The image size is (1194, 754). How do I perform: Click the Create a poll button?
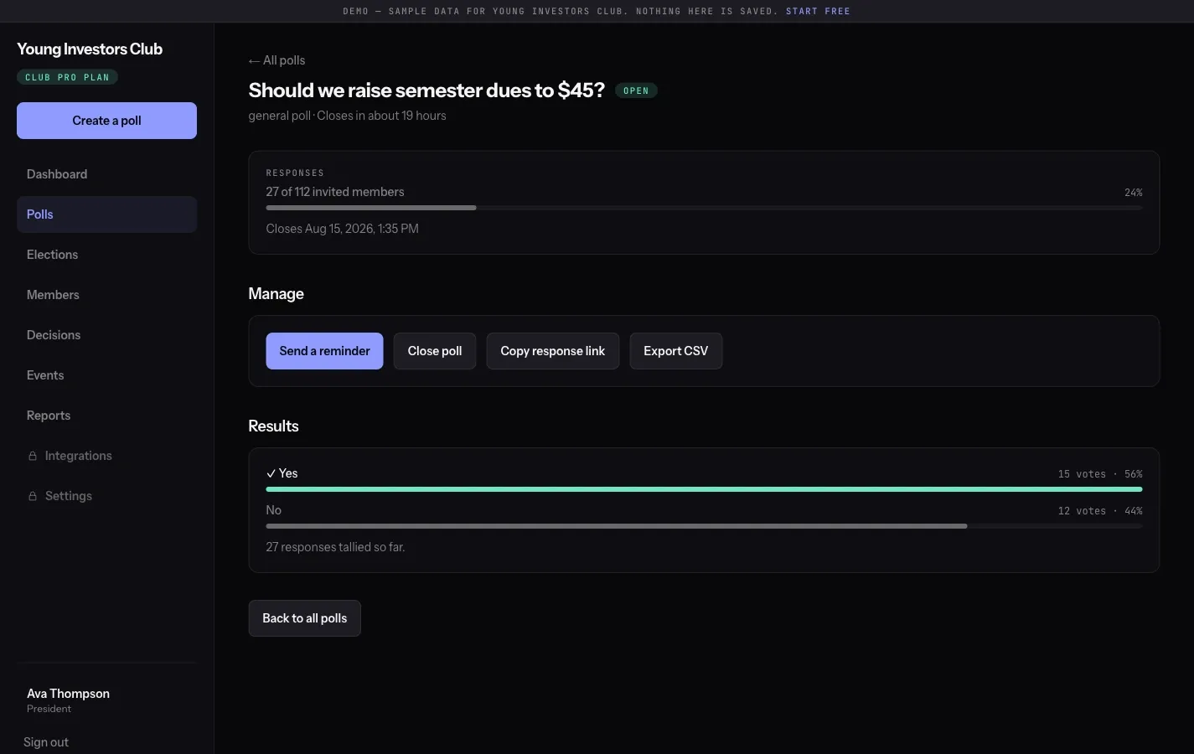[106, 121]
